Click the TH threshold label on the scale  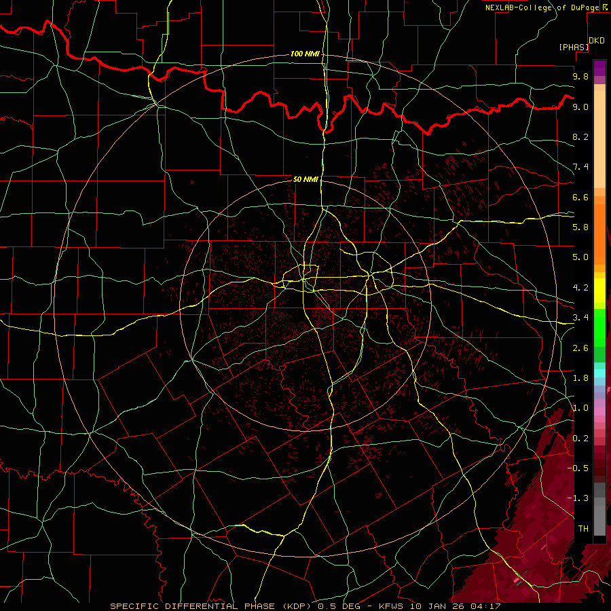[583, 529]
